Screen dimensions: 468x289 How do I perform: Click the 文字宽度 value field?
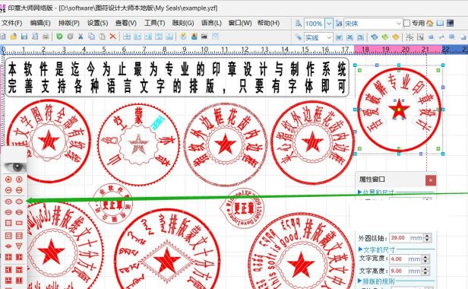click(398, 259)
